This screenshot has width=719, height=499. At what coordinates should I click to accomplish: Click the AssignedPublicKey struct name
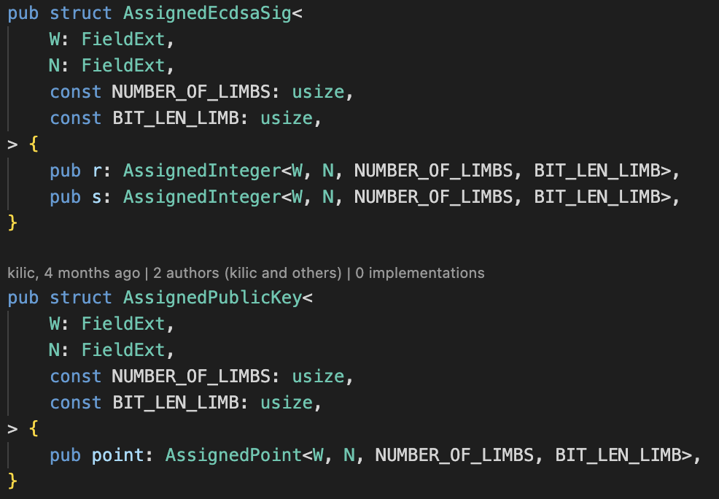pos(212,298)
